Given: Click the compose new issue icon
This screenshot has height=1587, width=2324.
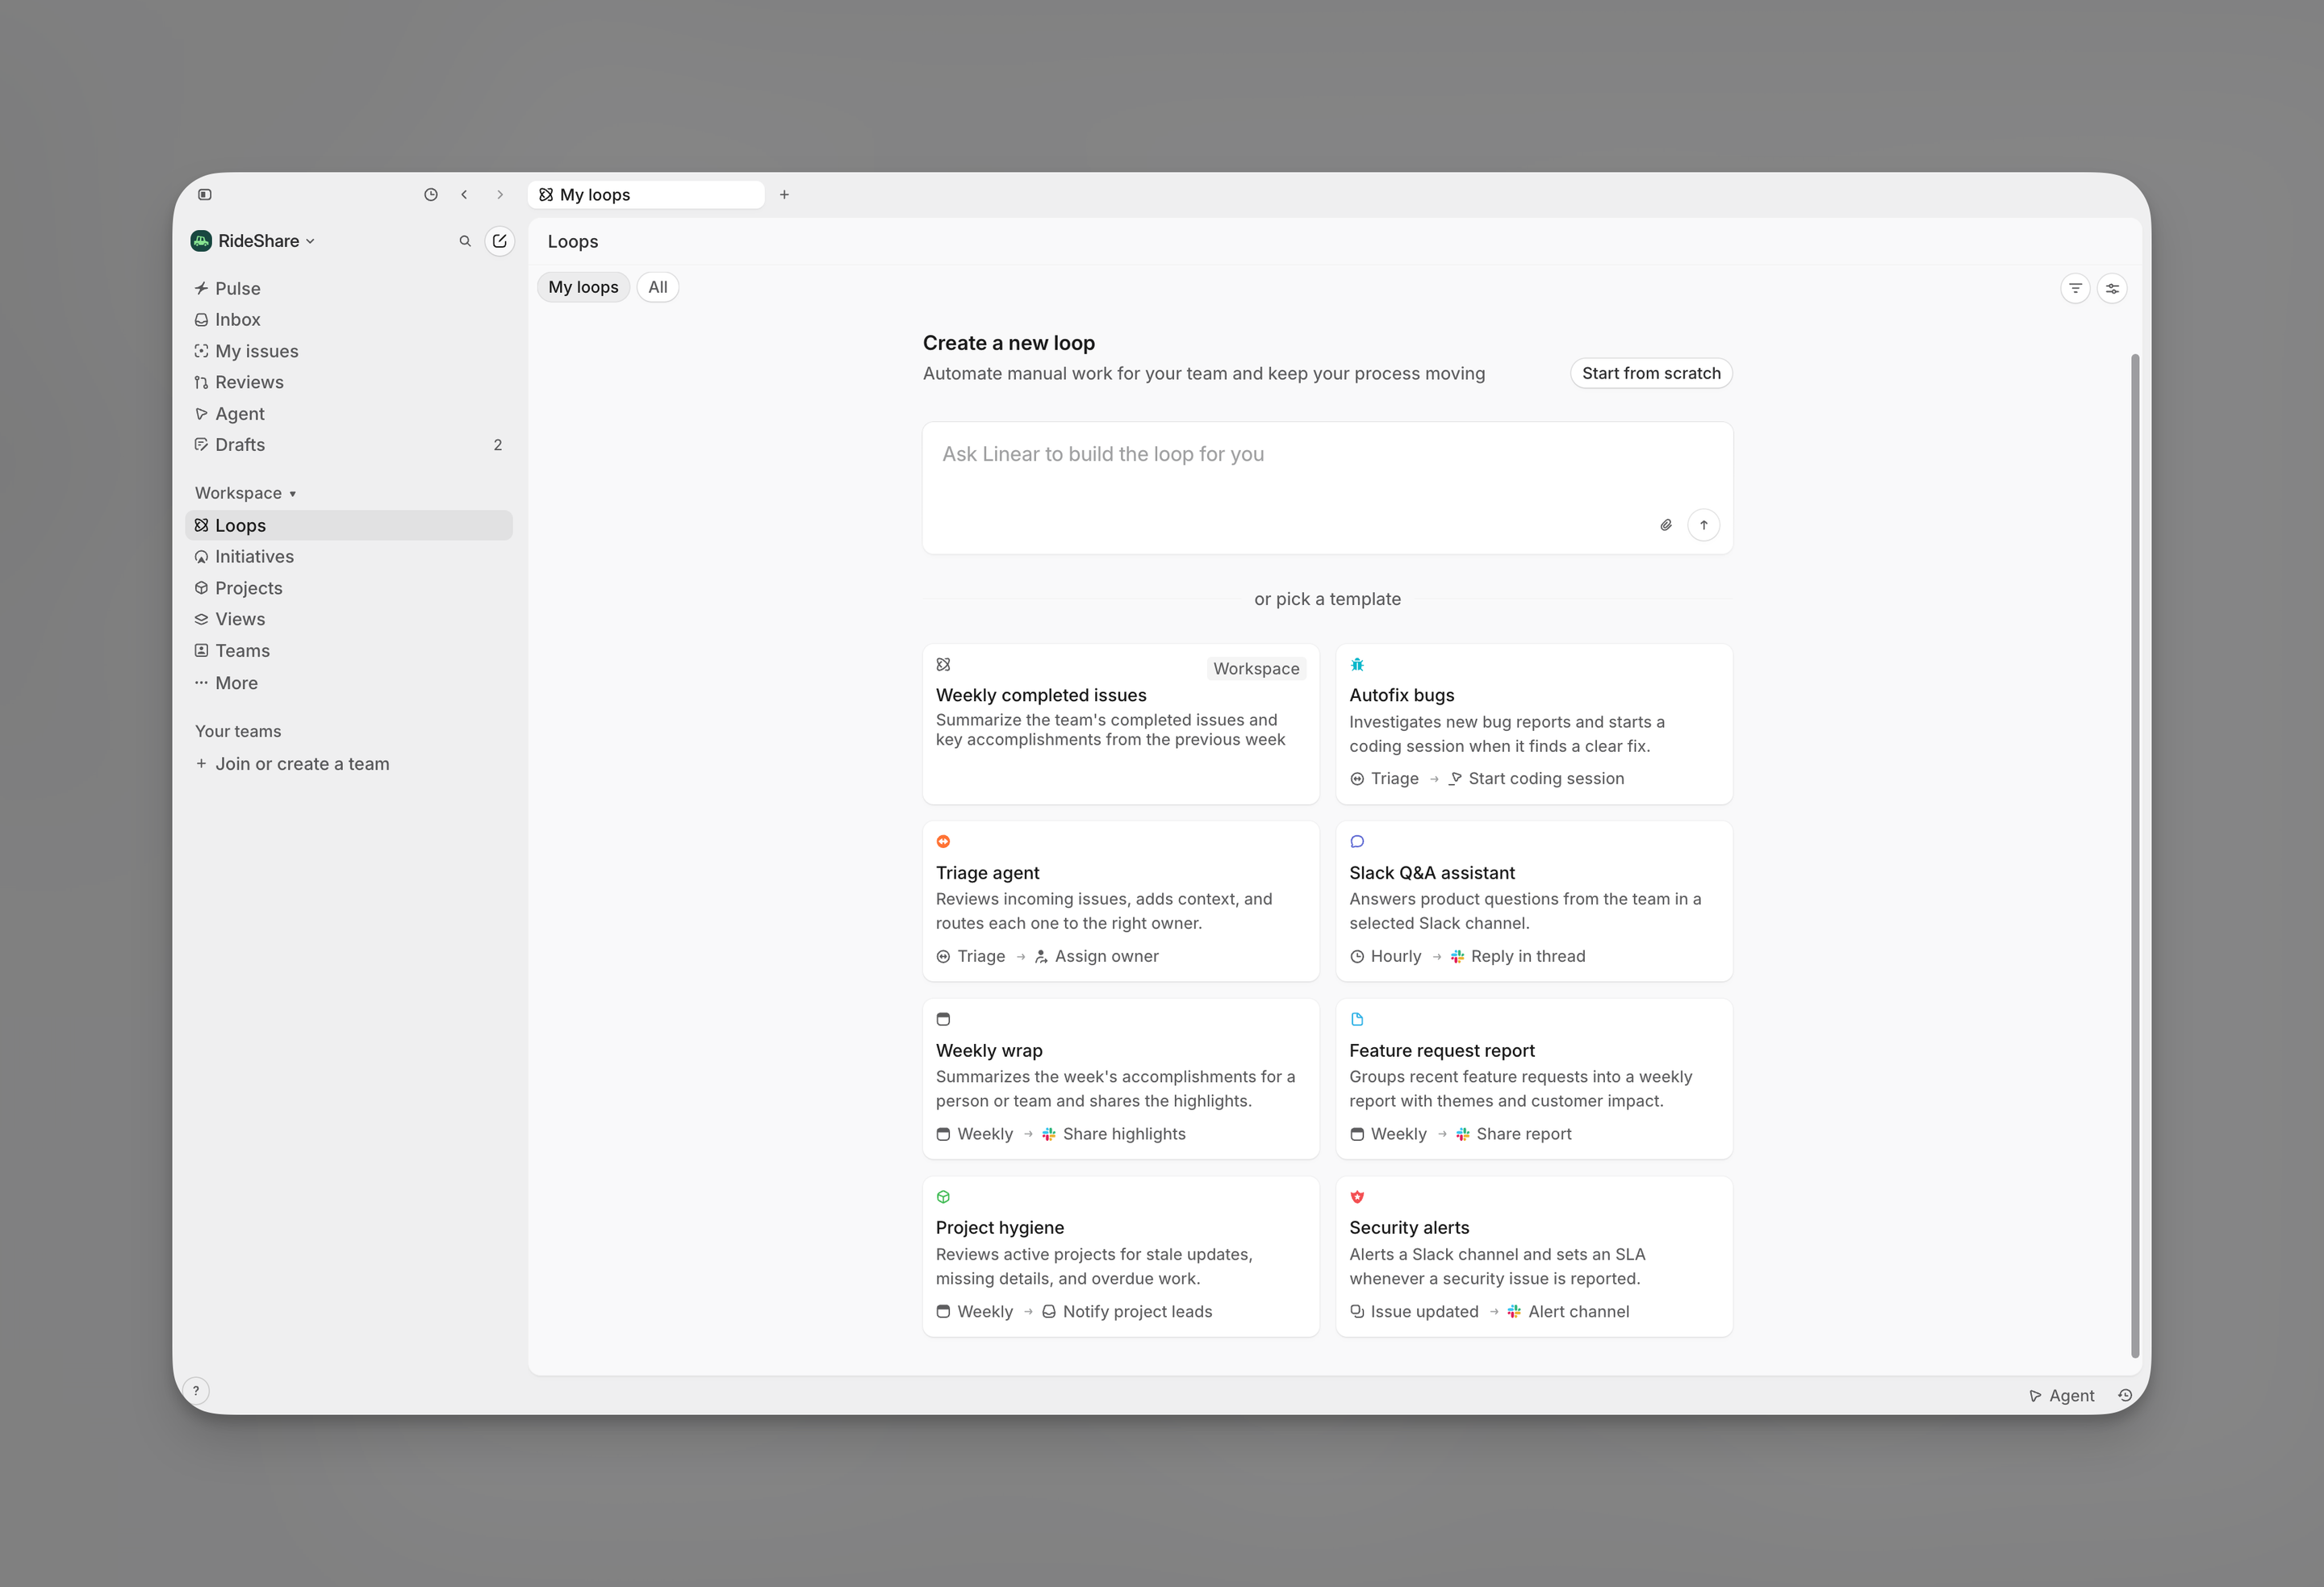Looking at the screenshot, I should (500, 241).
